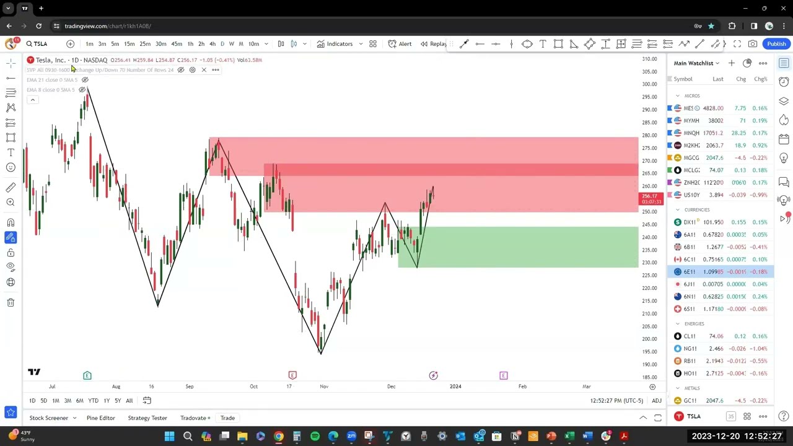Select the vertical line drawing tool
Screen dimensions: 793x446
[511, 44]
